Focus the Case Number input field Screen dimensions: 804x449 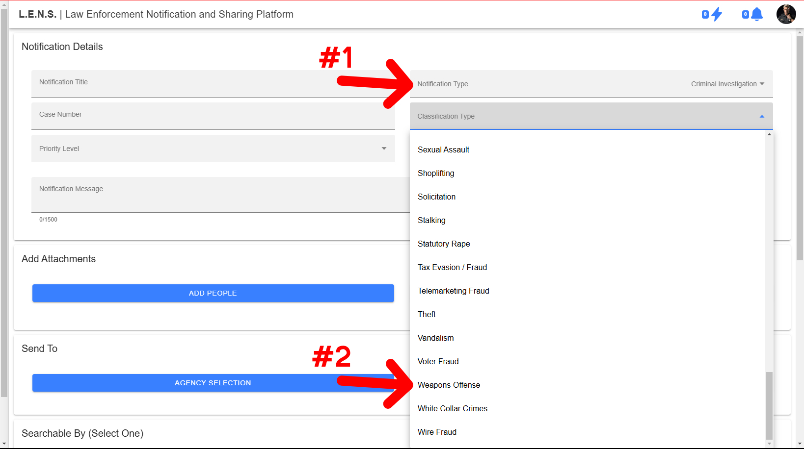[x=213, y=116]
